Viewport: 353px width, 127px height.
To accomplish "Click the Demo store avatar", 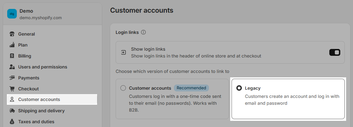I will tap(12, 14).
